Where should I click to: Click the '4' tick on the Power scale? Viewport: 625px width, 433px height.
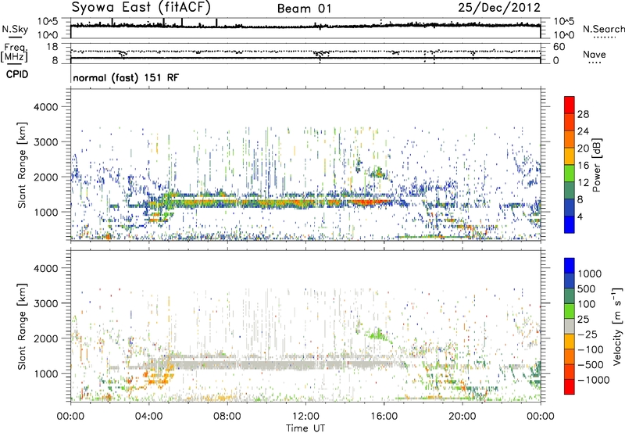tap(580, 216)
